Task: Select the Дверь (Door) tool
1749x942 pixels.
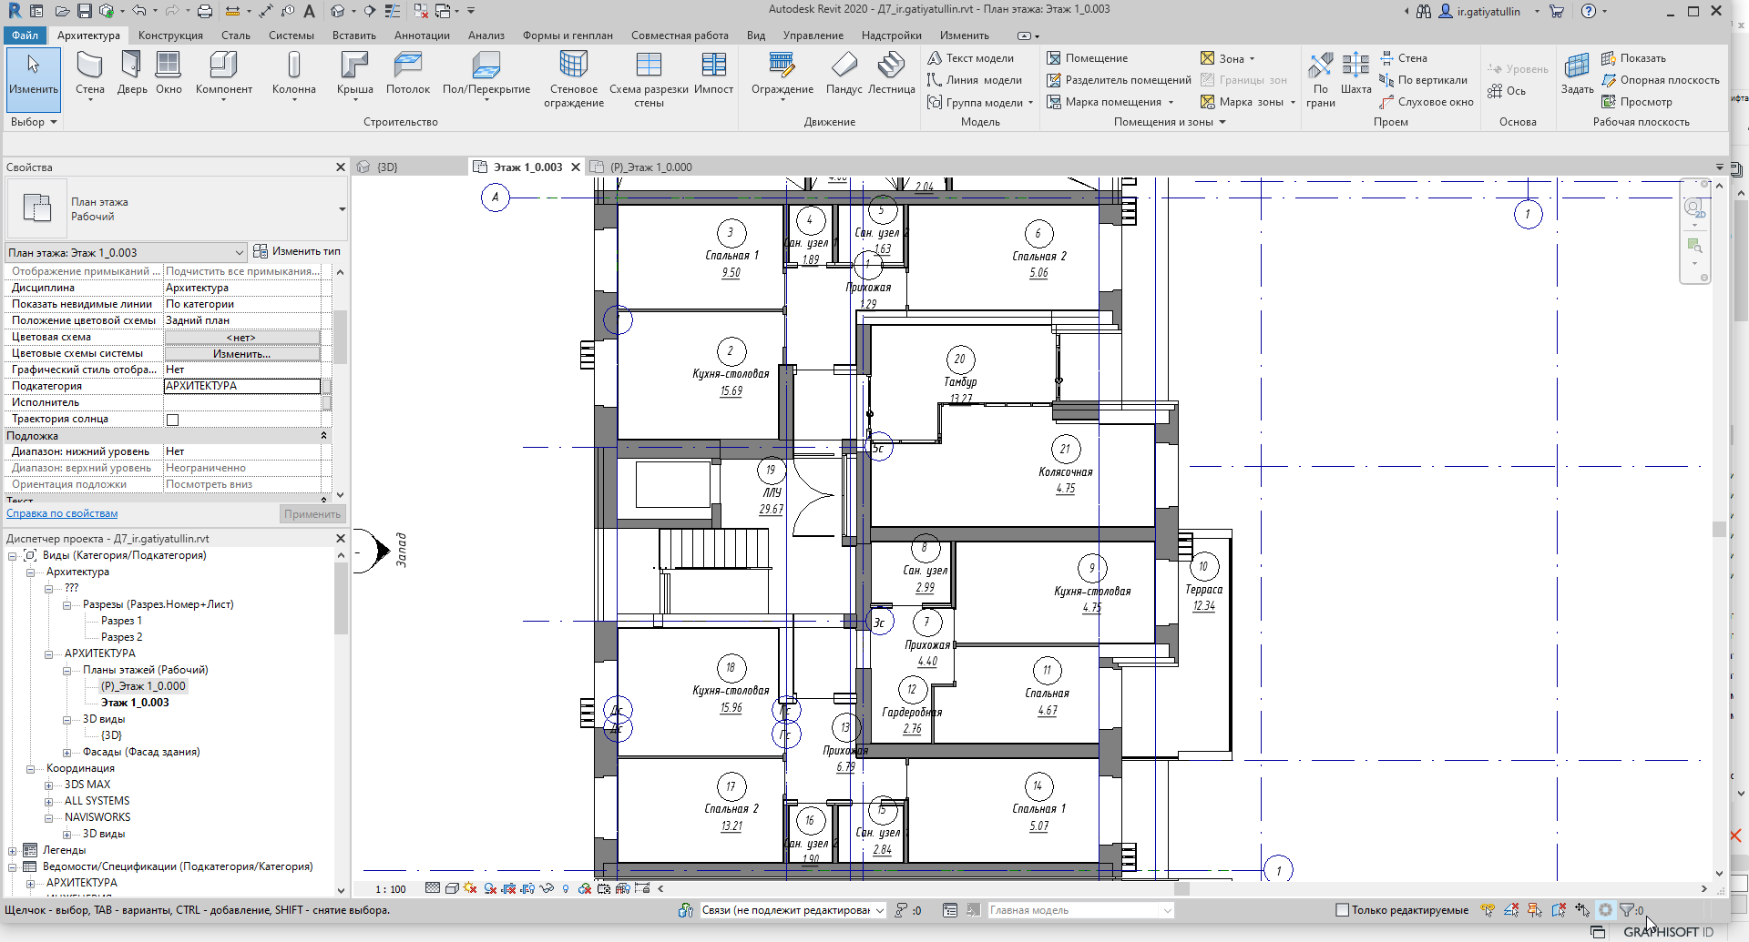Action: click(131, 73)
